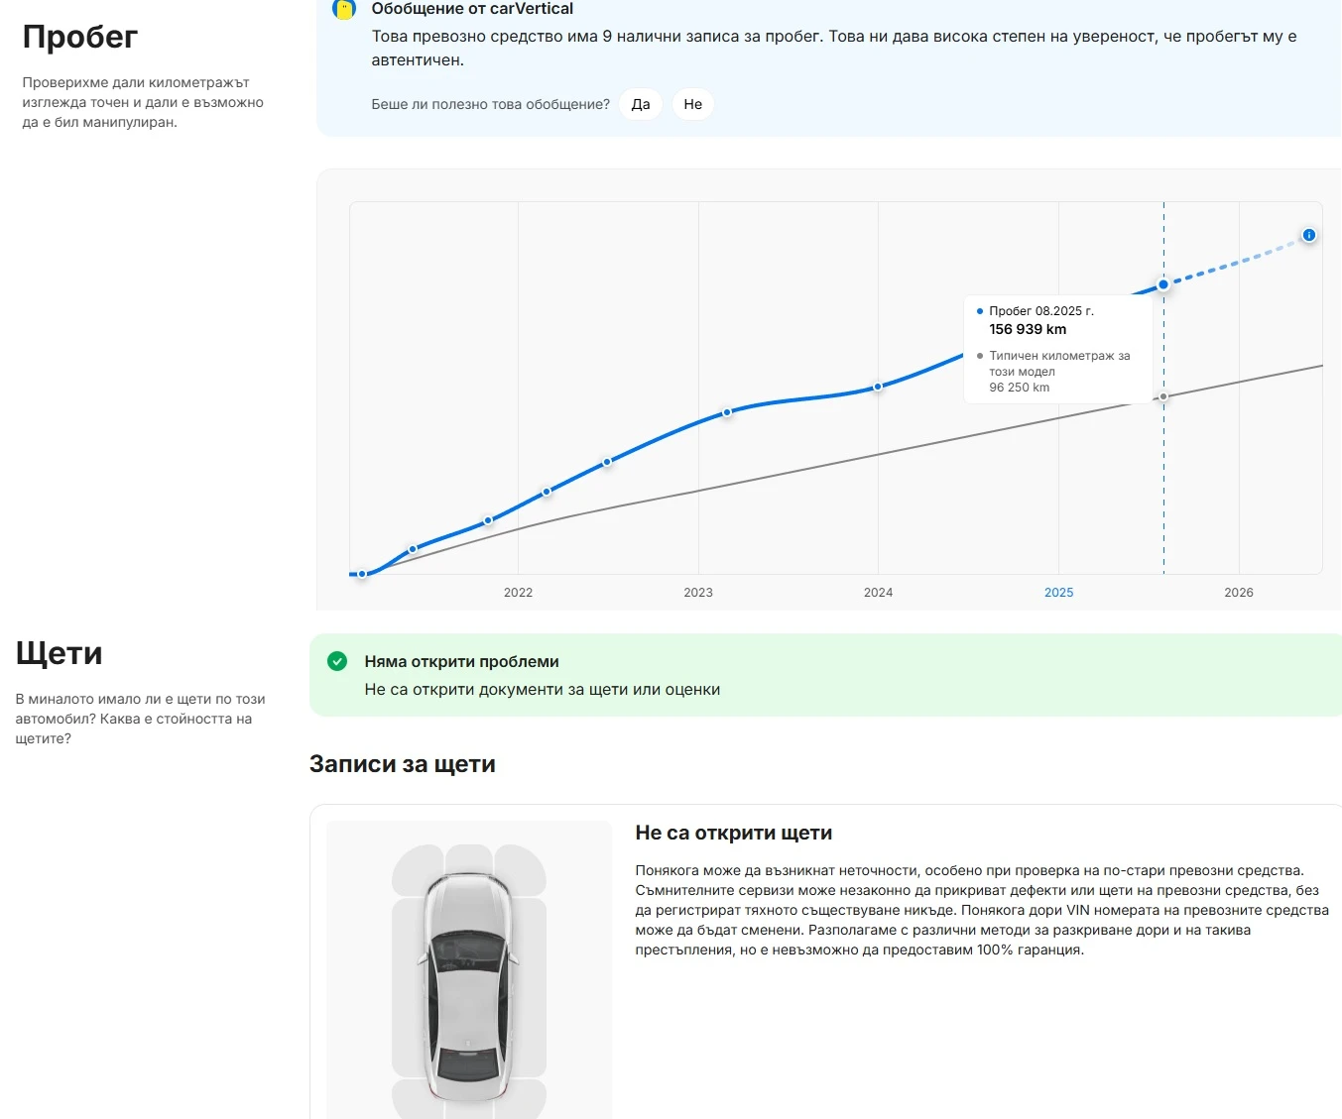The image size is (1342, 1119).
Task: Click the 2025 year label on axis
Action: (1058, 593)
